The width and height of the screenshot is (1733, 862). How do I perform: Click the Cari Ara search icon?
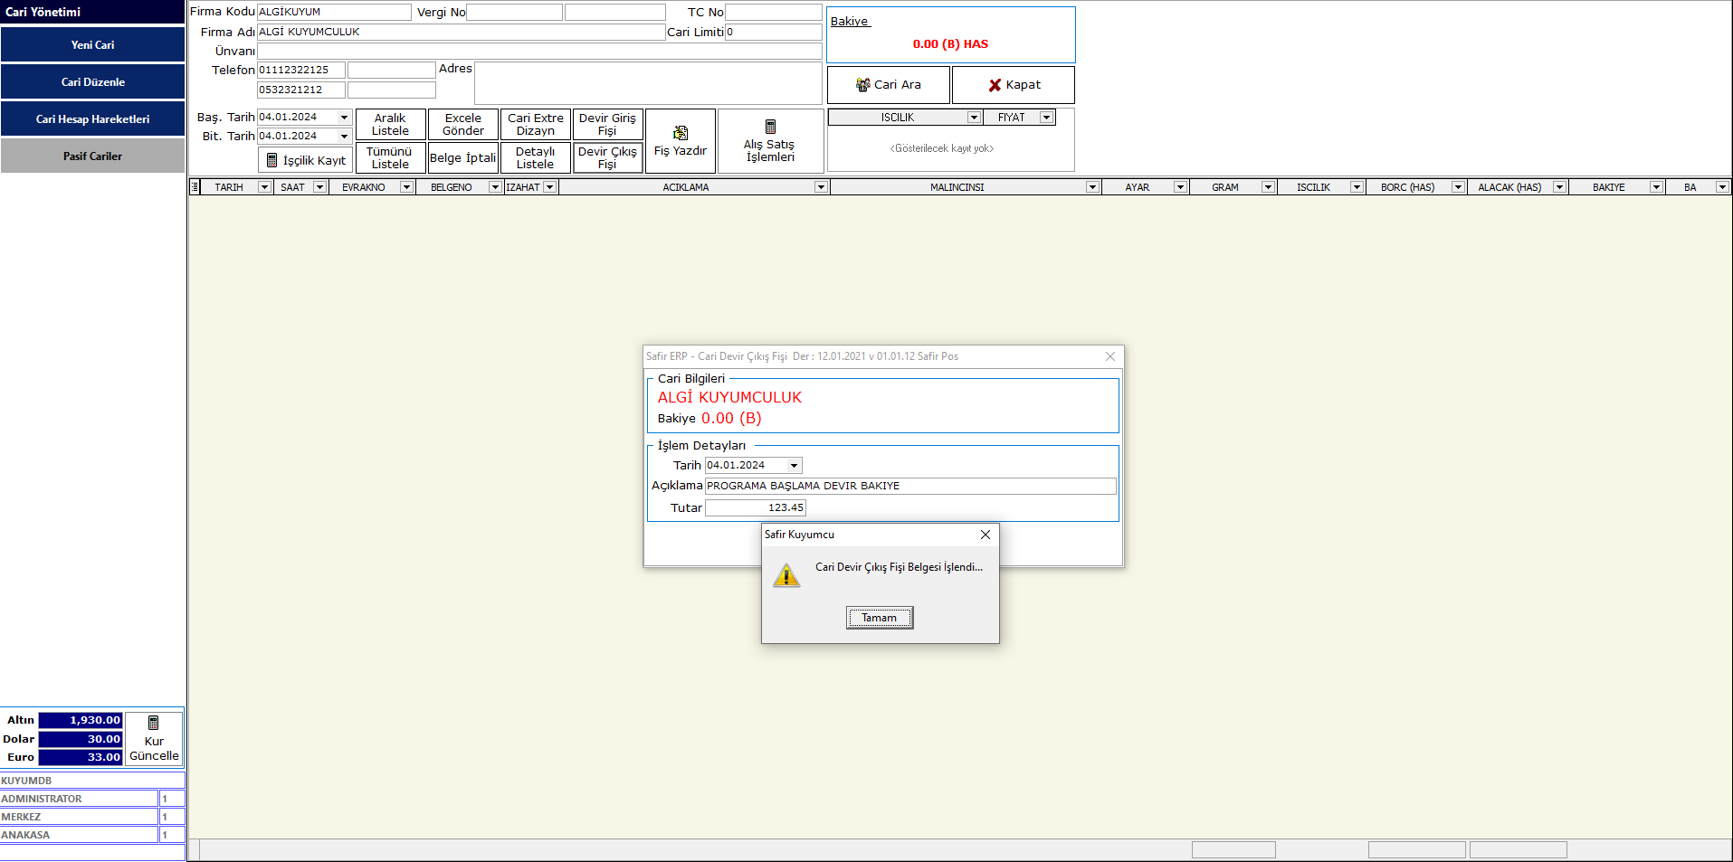862,84
